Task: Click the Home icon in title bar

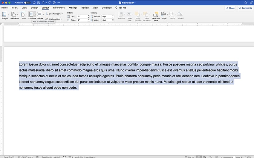Action: [x=34, y=3]
